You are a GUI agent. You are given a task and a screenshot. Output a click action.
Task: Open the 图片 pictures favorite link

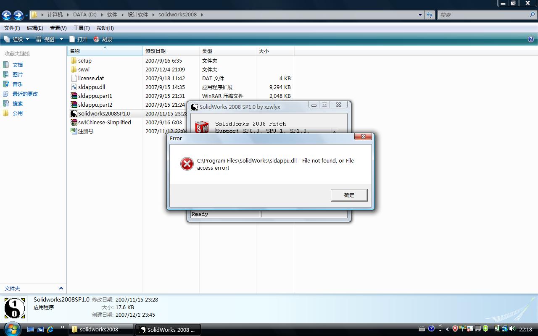tap(18, 74)
